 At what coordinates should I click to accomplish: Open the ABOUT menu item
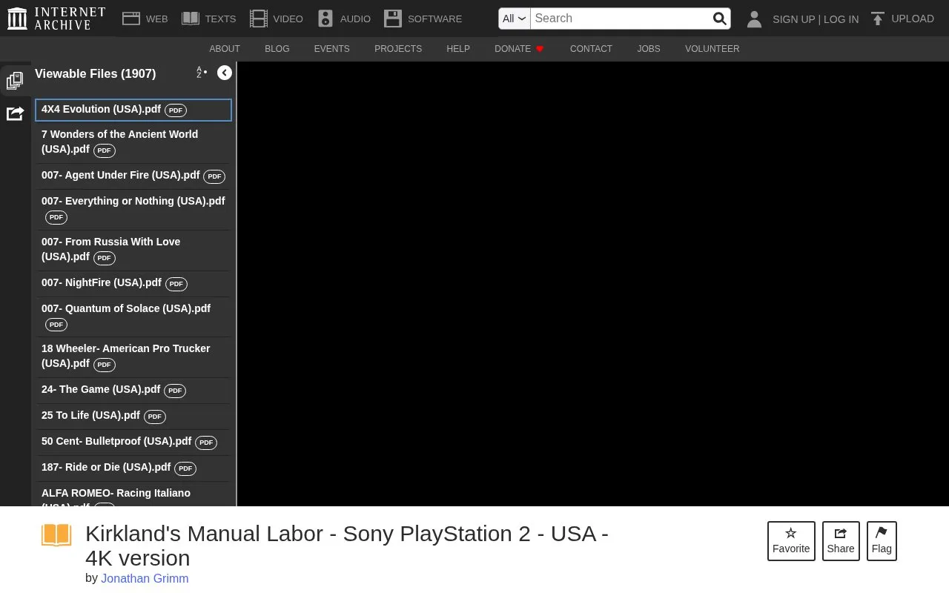(x=225, y=49)
